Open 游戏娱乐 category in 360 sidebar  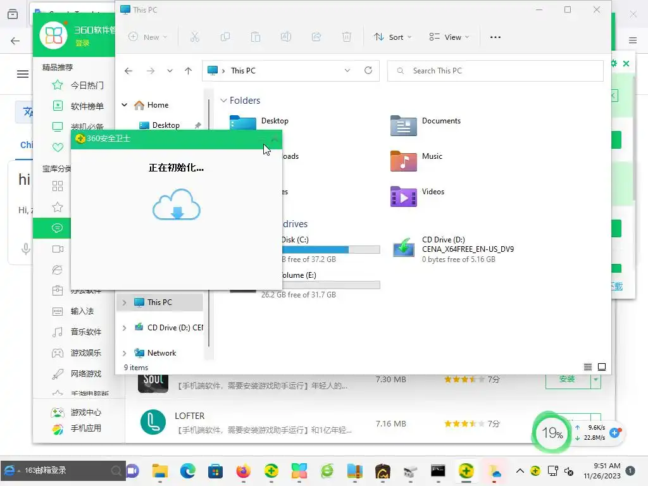77,353
